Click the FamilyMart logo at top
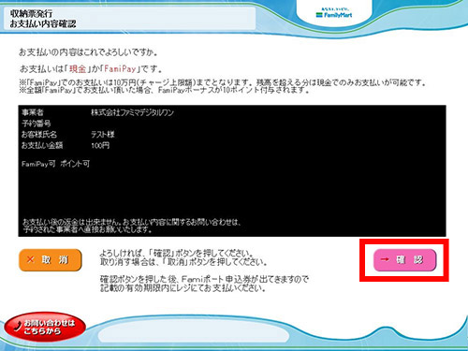 [334, 13]
